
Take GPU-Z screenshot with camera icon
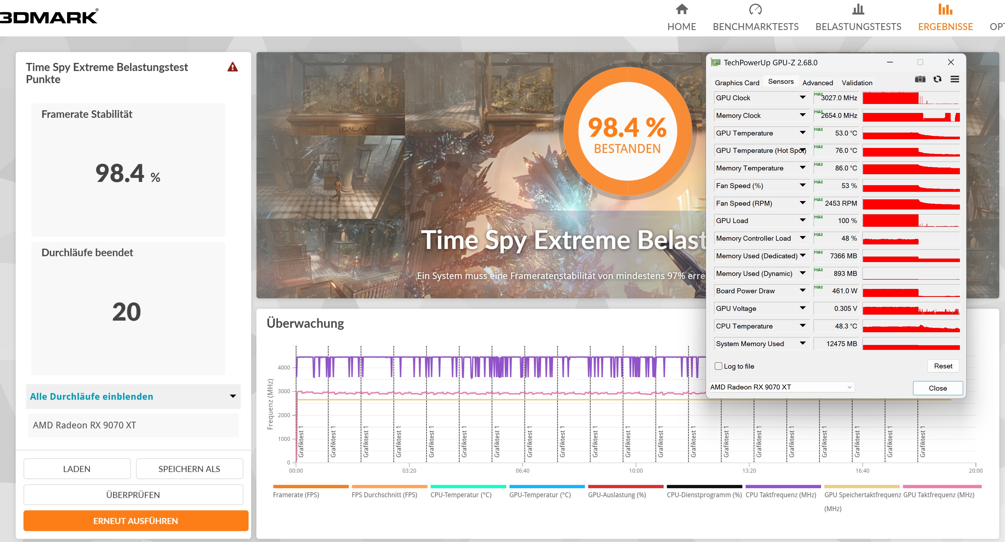tap(920, 79)
